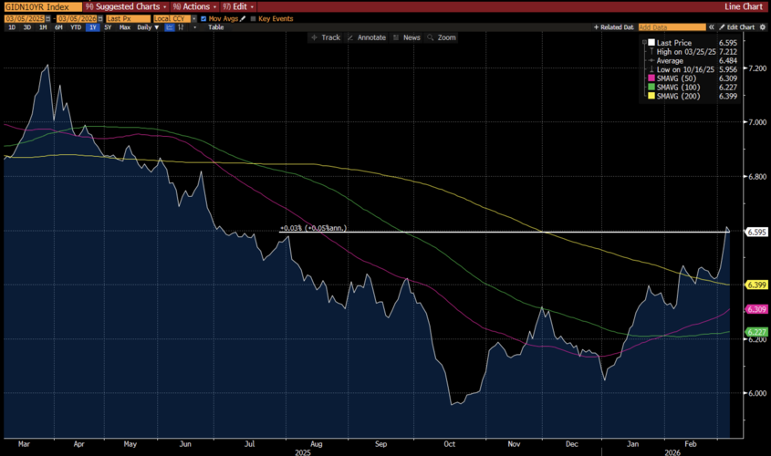Image resolution: width=771 pixels, height=456 pixels.
Task: Switch to the 5Y time range
Action: [x=108, y=27]
